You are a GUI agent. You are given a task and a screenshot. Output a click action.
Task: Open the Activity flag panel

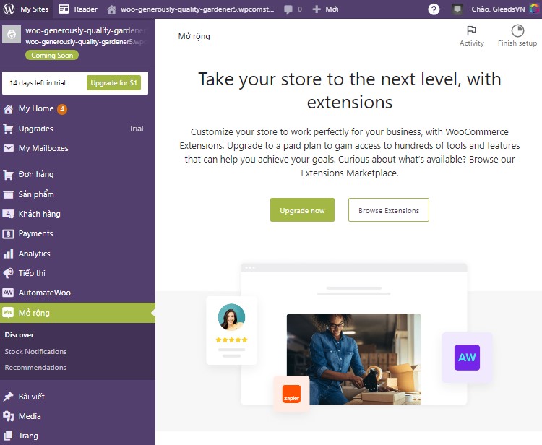(471, 35)
